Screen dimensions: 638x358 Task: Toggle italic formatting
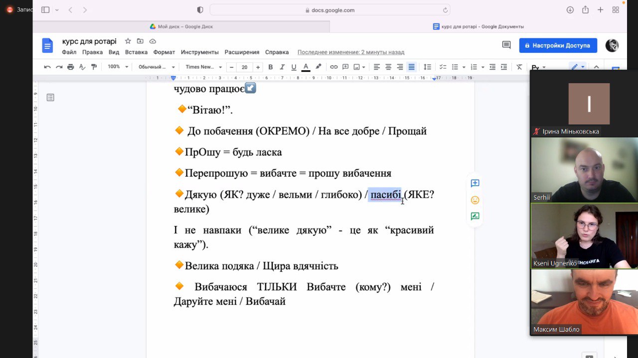(282, 67)
